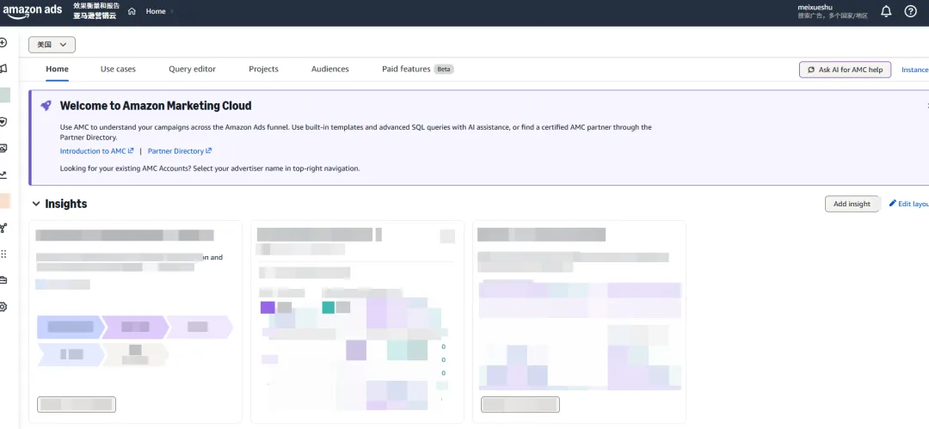Click the blurred button in first insight card

77,405
